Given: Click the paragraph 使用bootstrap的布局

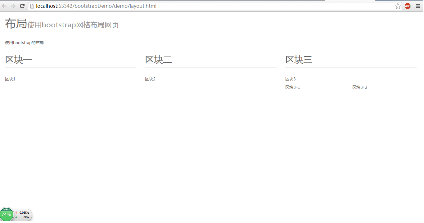Looking at the screenshot, I should 24,43.
